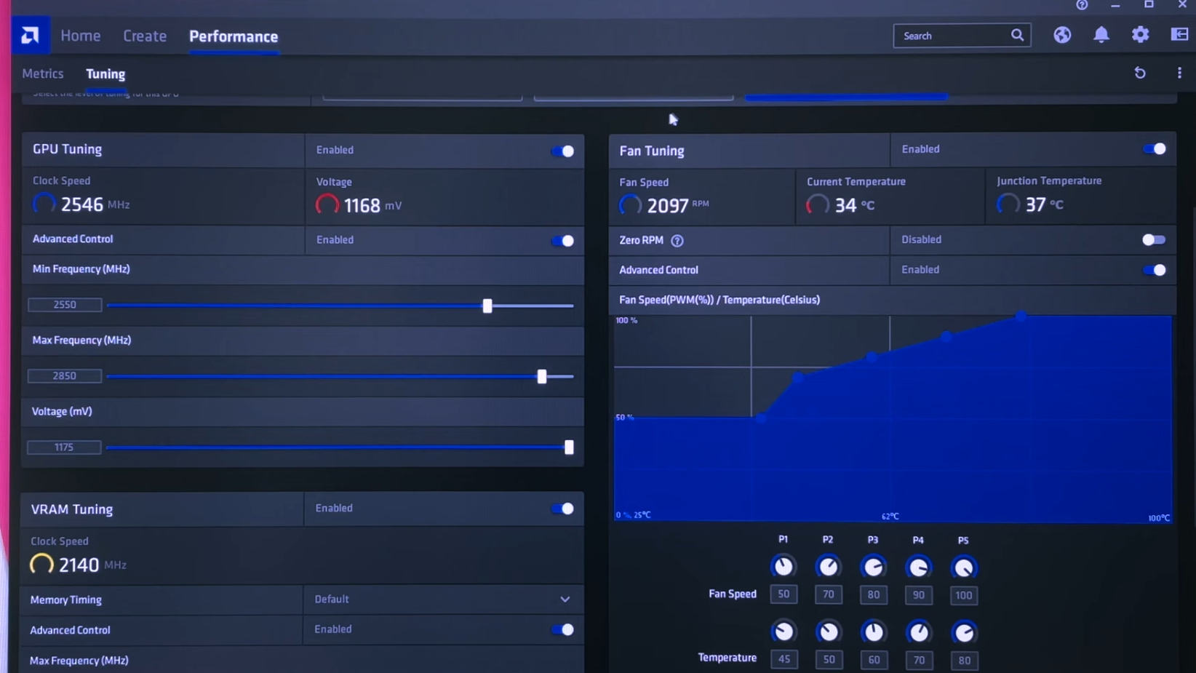Click the Voltage 1175 input box
The height and width of the screenshot is (673, 1196).
tap(64, 447)
